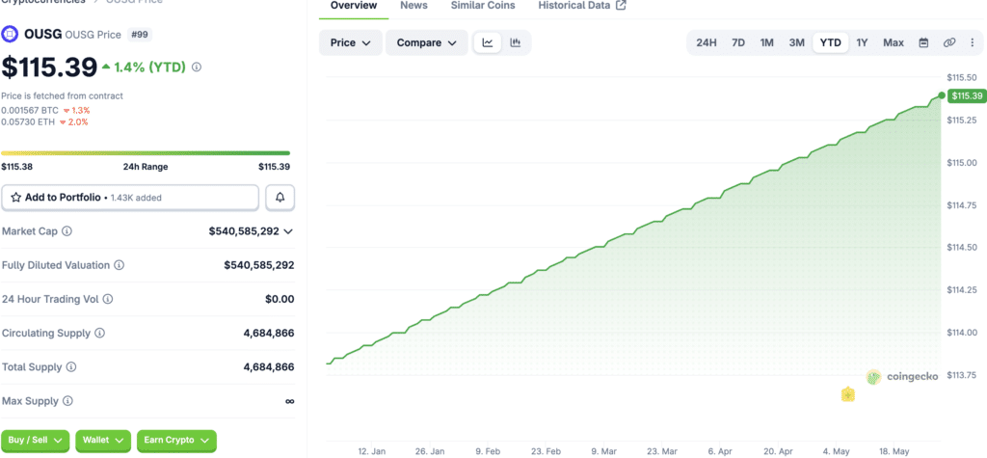This screenshot has width=987, height=458.
Task: Open the Earn Crypto dropdown
Action: (177, 440)
